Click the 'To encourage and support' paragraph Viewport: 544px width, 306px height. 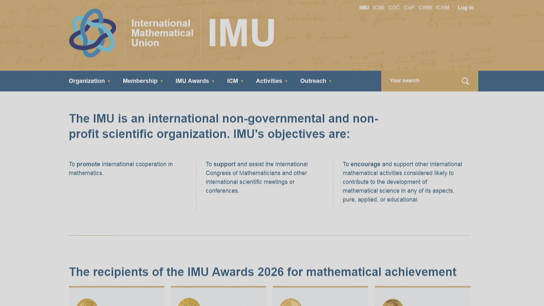(402, 182)
